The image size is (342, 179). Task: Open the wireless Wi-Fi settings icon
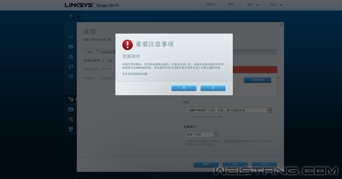click(71, 119)
